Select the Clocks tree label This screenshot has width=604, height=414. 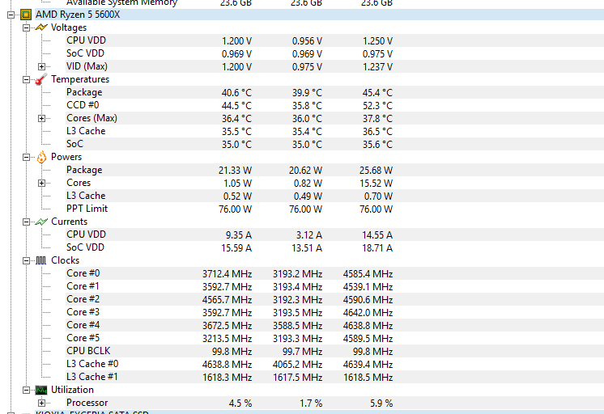(65, 260)
